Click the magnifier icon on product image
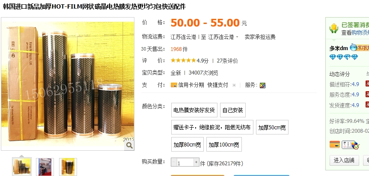 129,146
